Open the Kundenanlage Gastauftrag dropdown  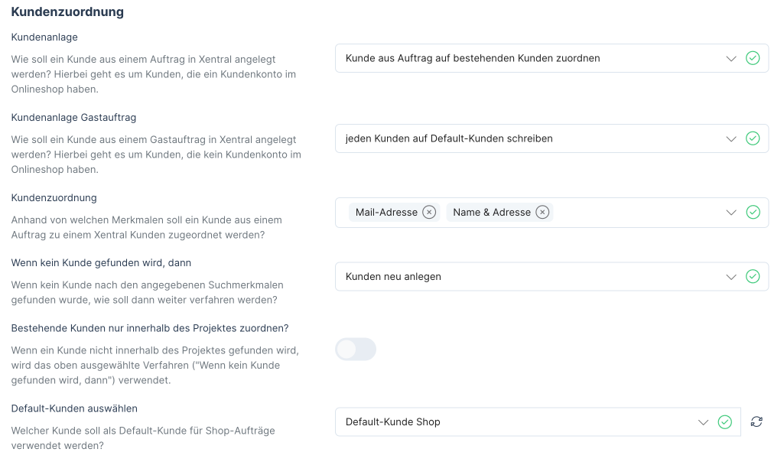pos(731,138)
